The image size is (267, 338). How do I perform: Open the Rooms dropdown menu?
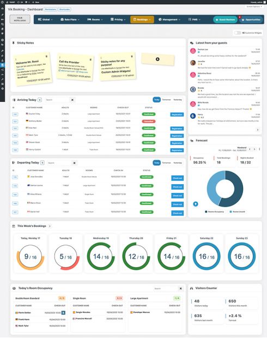point(95,20)
